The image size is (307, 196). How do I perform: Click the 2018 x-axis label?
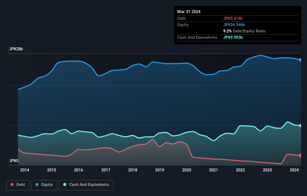click(133, 170)
